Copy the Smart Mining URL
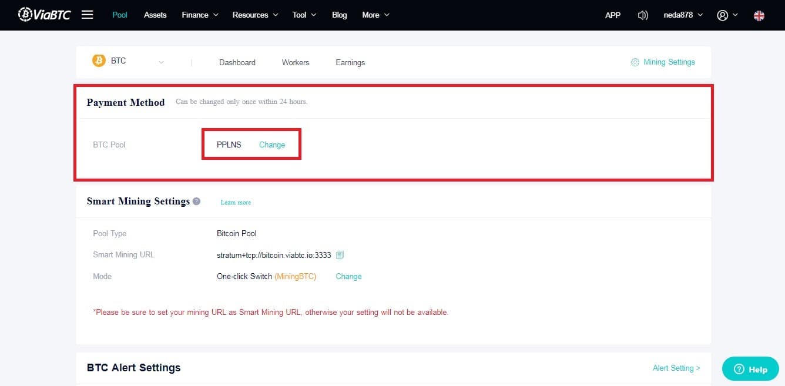The height and width of the screenshot is (386, 785). [x=340, y=255]
